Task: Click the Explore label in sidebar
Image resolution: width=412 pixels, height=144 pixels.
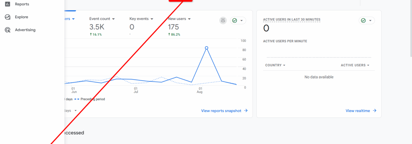Action: point(21,17)
